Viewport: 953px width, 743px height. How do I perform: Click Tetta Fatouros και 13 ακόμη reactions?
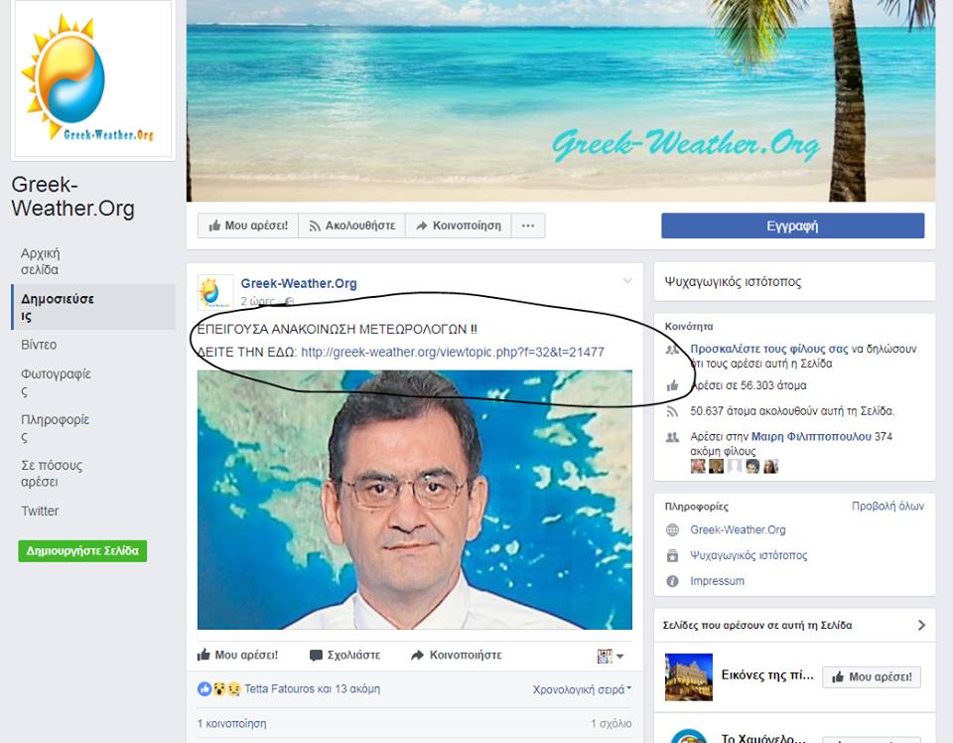313,689
